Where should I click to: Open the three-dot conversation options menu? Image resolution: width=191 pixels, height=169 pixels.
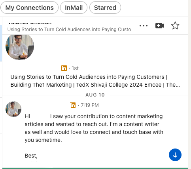(x=144, y=26)
